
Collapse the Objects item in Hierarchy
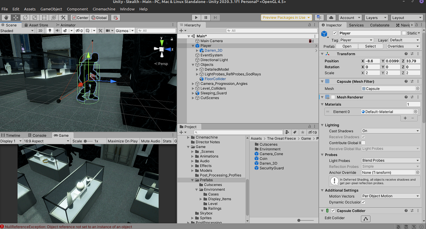point(193,65)
